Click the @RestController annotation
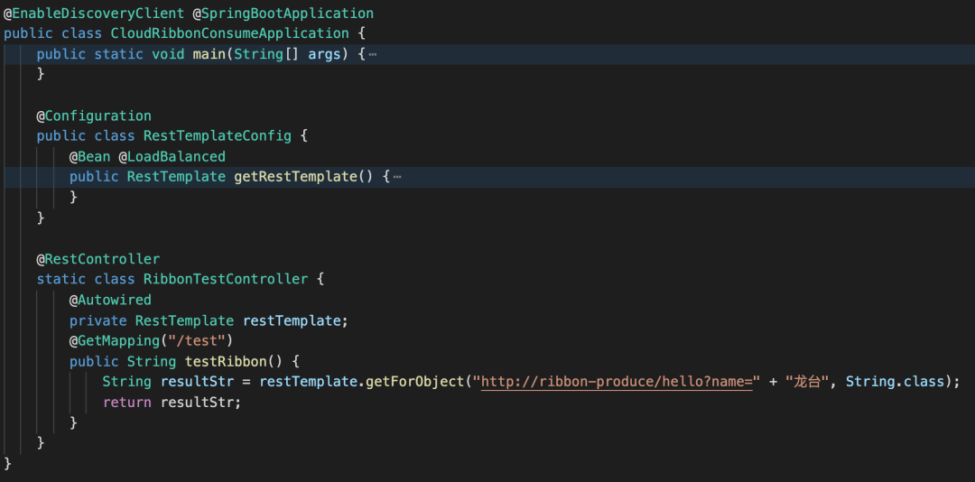Screen dimensions: 975x482 [98, 259]
